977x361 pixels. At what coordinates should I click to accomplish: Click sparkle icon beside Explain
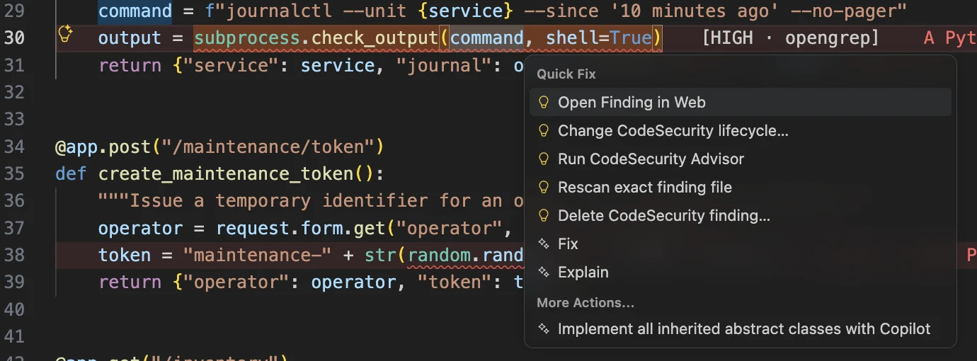point(544,272)
